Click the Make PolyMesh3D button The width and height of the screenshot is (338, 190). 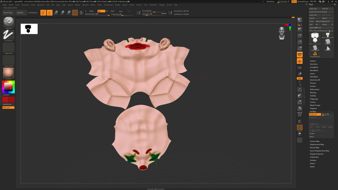[x=324, y=21]
